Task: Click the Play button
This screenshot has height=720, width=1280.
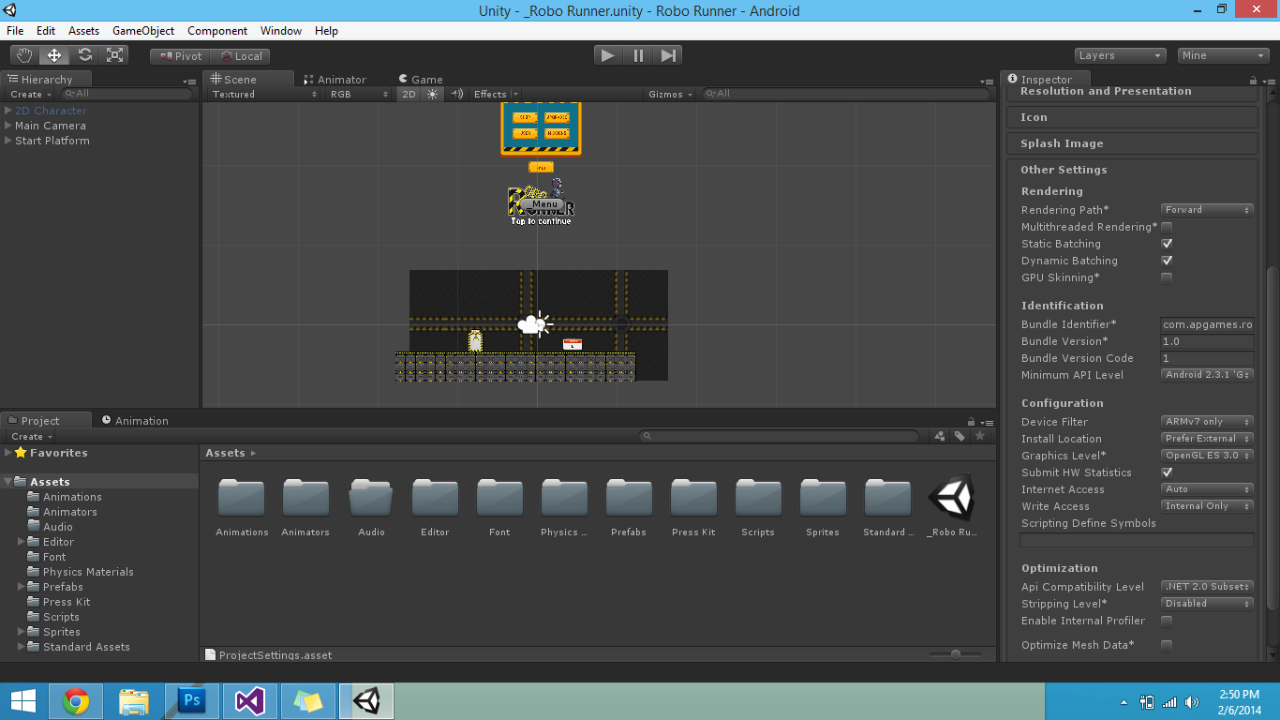Action: click(x=608, y=55)
